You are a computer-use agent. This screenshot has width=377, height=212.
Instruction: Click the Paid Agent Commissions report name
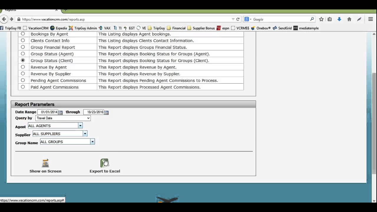coord(54,87)
